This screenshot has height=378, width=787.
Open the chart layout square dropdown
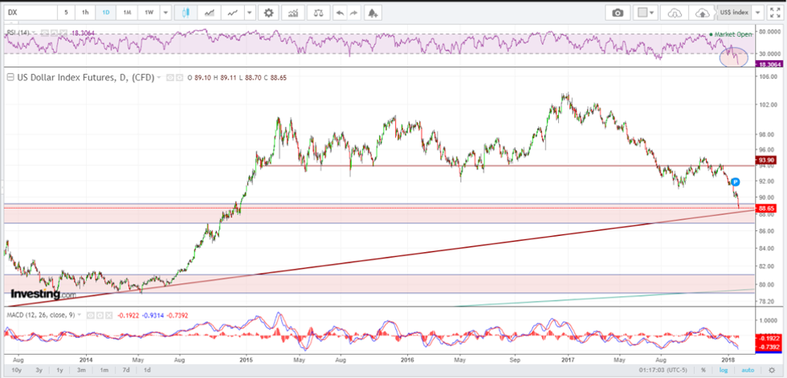click(646, 13)
